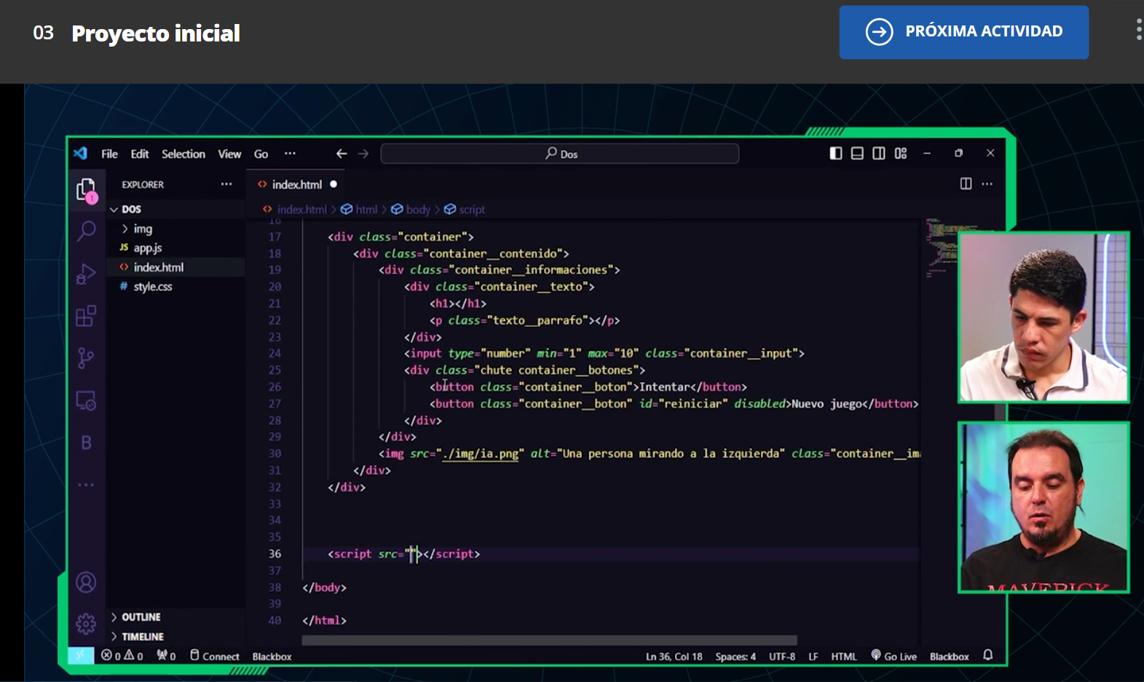Viewport: 1144px width, 682px height.
Task: Click the left Blackbox status bar item
Action: pos(272,657)
